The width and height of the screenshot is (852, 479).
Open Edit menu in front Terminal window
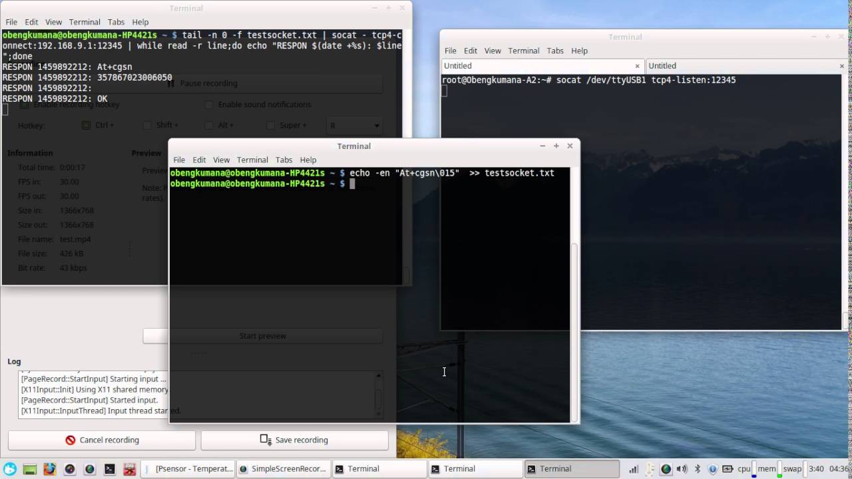[199, 160]
